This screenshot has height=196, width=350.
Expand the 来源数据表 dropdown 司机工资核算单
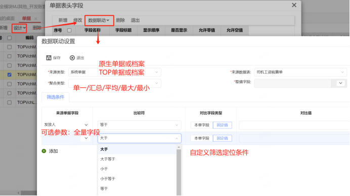click(x=300, y=73)
